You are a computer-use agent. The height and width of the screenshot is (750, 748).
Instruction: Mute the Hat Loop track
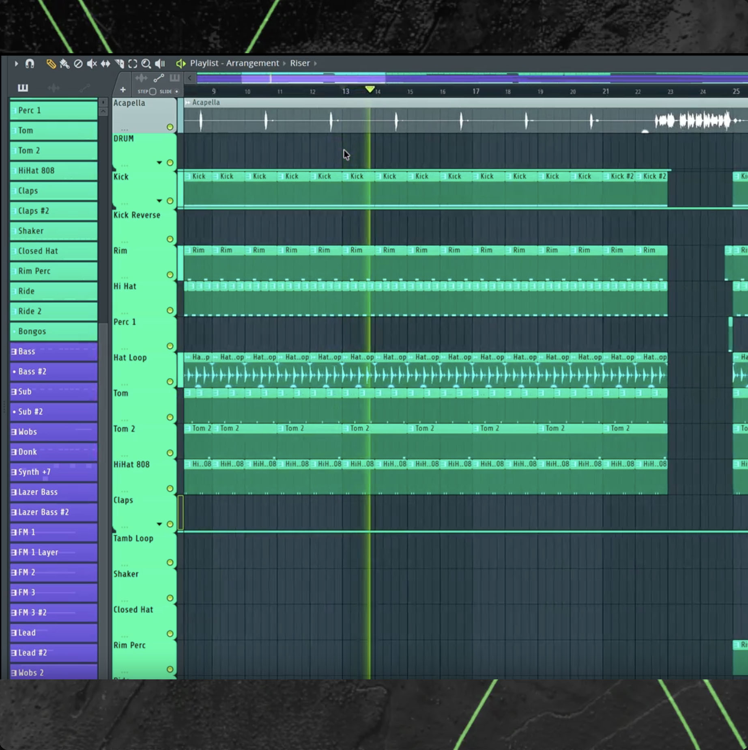(170, 381)
